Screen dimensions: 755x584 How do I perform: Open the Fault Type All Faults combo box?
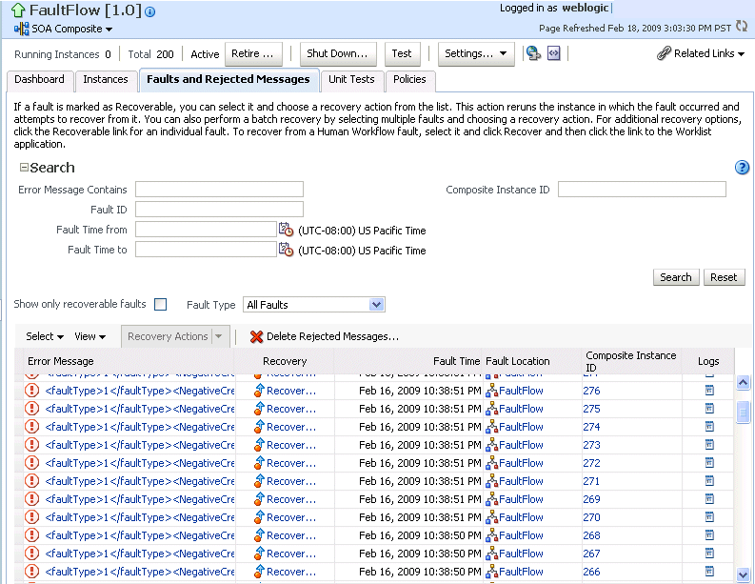click(x=314, y=305)
